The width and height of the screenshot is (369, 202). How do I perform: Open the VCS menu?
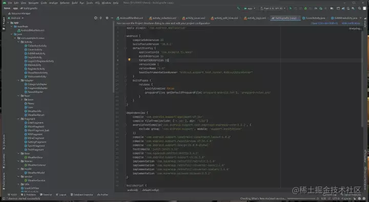[x=97, y=3]
